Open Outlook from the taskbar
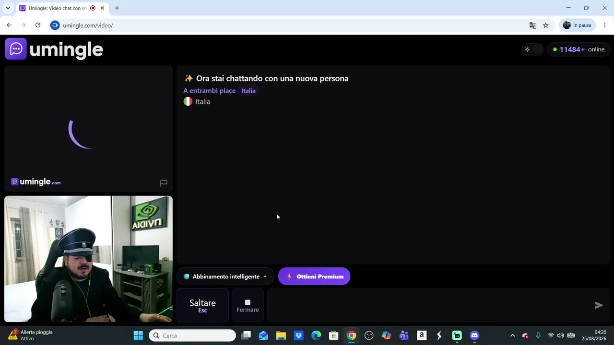The width and height of the screenshot is (614, 345). (x=263, y=335)
